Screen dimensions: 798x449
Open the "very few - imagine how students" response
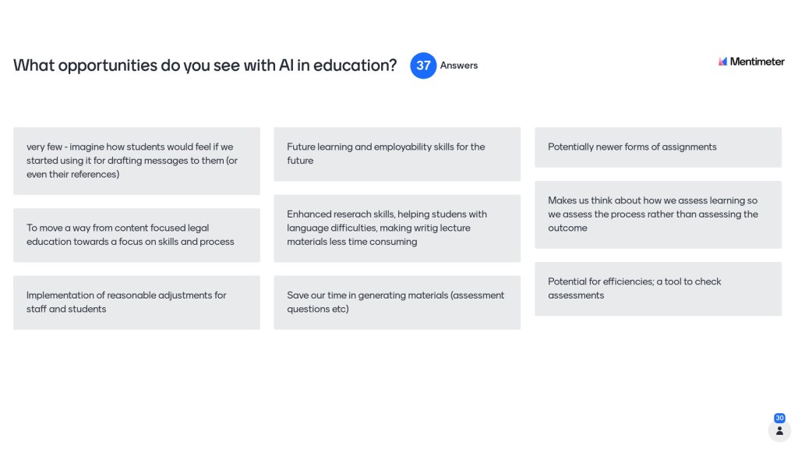[x=136, y=161]
